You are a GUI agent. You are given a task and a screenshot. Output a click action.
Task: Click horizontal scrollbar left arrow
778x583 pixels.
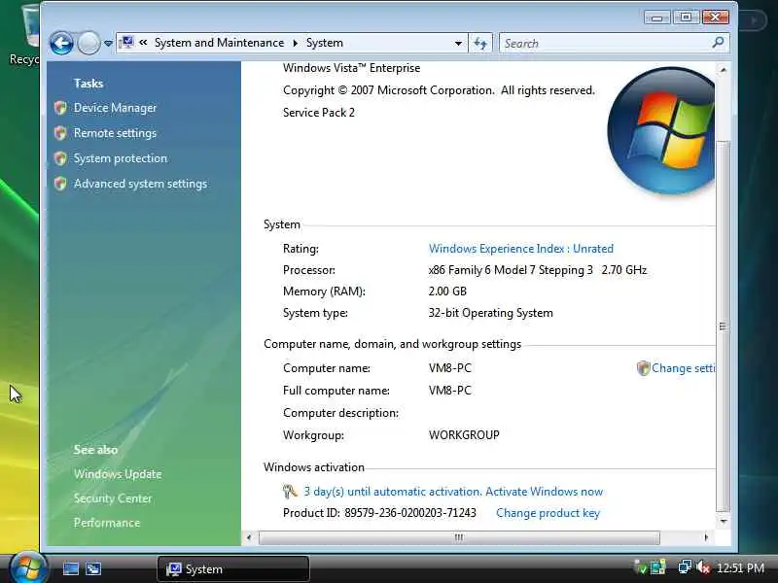pyautogui.click(x=249, y=537)
